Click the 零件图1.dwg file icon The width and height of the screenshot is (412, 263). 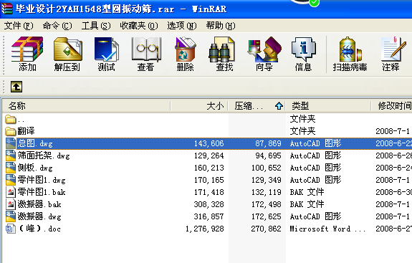[11, 180]
